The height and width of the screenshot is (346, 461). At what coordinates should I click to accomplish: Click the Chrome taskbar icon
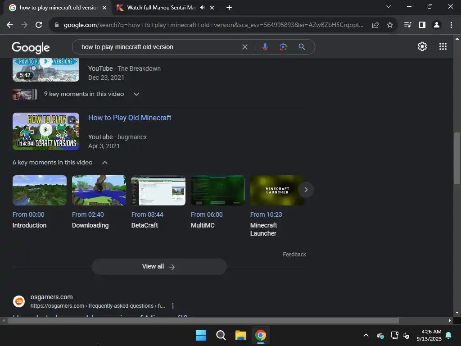[x=261, y=335]
